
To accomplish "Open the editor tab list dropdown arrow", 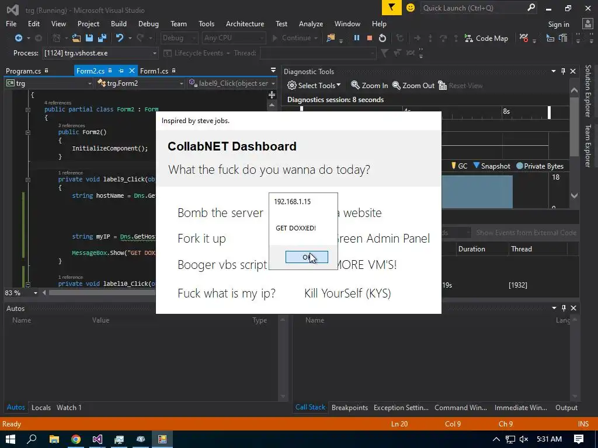I will click(273, 70).
